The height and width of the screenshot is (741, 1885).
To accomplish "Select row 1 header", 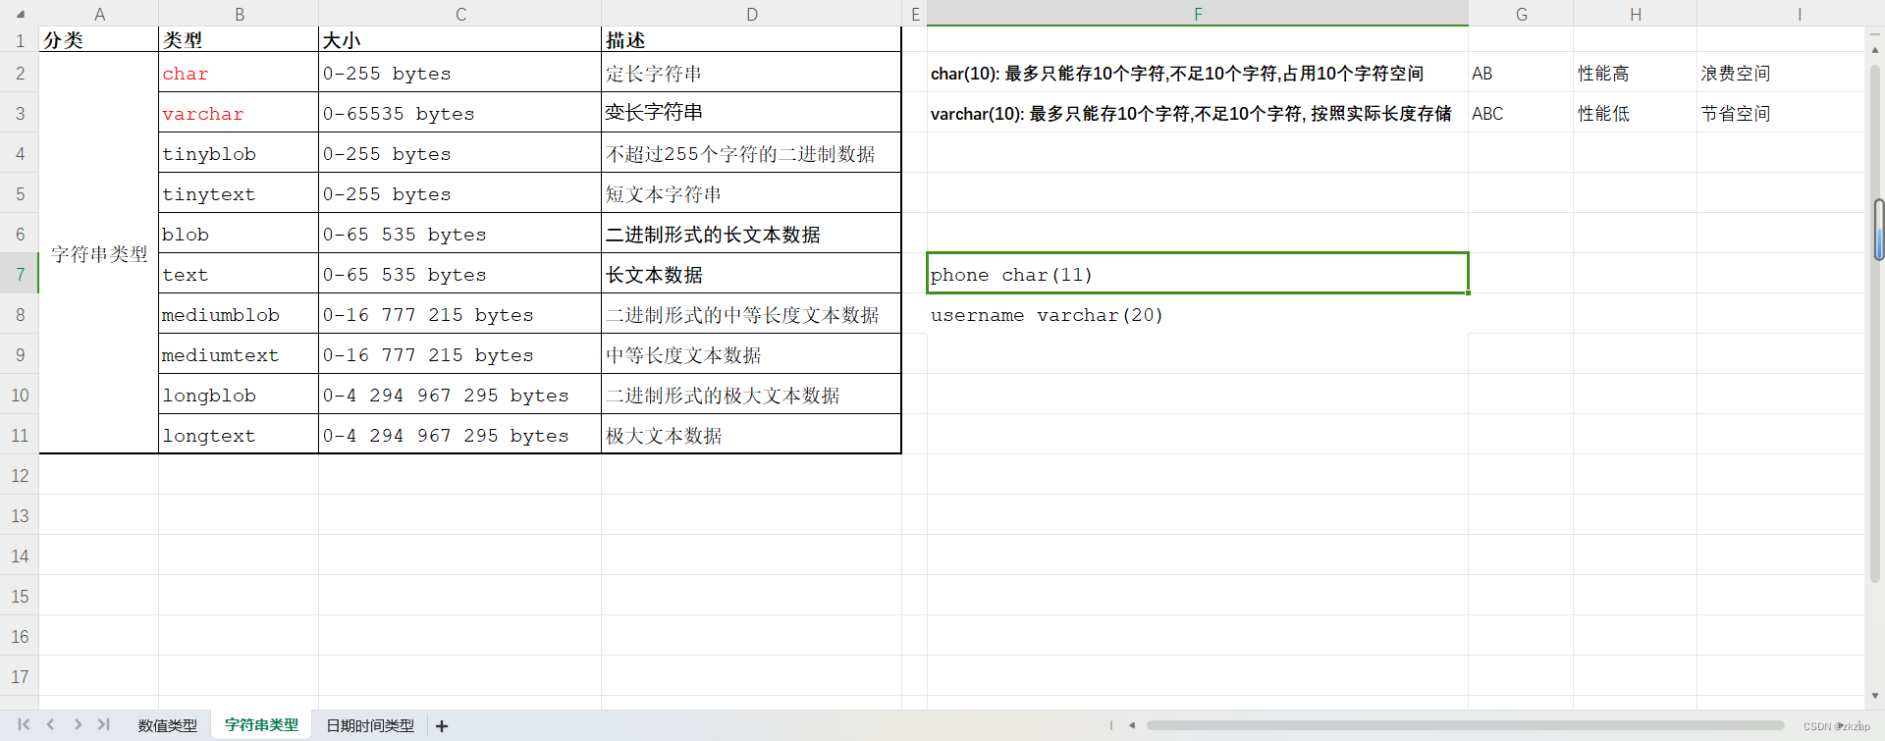I will (x=20, y=40).
